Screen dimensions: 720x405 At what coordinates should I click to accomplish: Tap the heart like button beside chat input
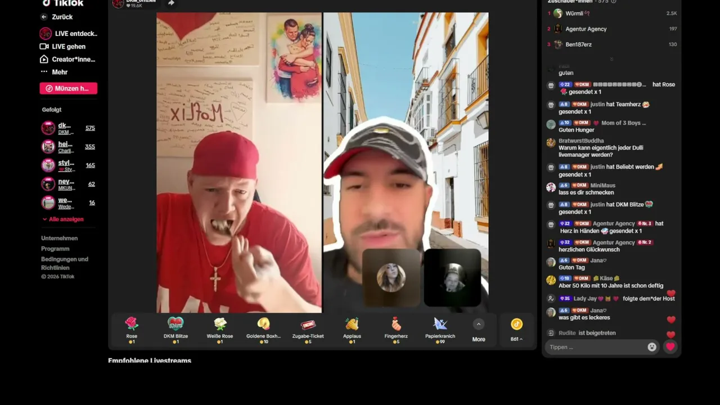pyautogui.click(x=670, y=347)
